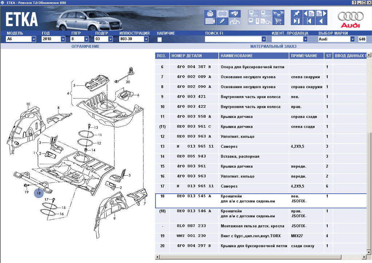Click the ST column header
The width and height of the screenshot is (372, 263).
pyautogui.click(x=328, y=56)
